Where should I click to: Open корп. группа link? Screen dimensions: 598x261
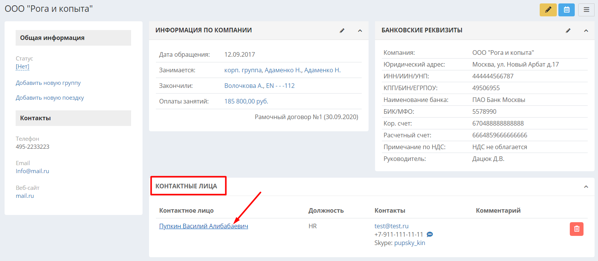(x=243, y=70)
